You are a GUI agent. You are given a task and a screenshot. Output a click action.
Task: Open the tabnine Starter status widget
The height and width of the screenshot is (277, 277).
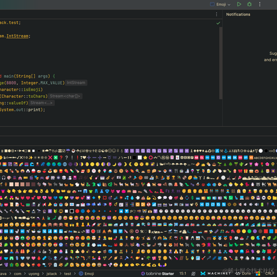pyautogui.click(x=157, y=273)
